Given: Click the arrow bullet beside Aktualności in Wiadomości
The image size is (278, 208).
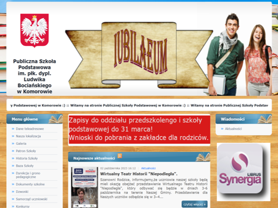Looking at the screenshot, I should click(222, 129).
